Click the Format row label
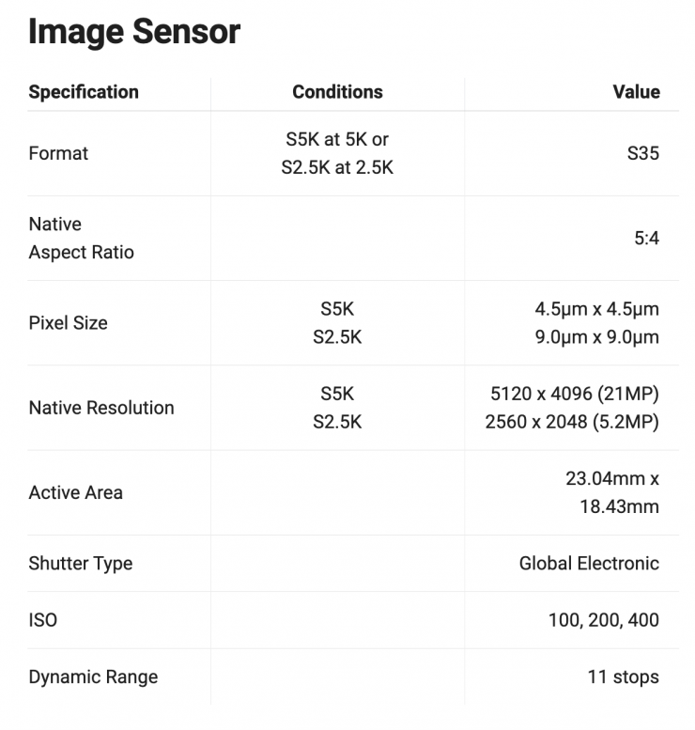The height and width of the screenshot is (730, 695). 58,153
